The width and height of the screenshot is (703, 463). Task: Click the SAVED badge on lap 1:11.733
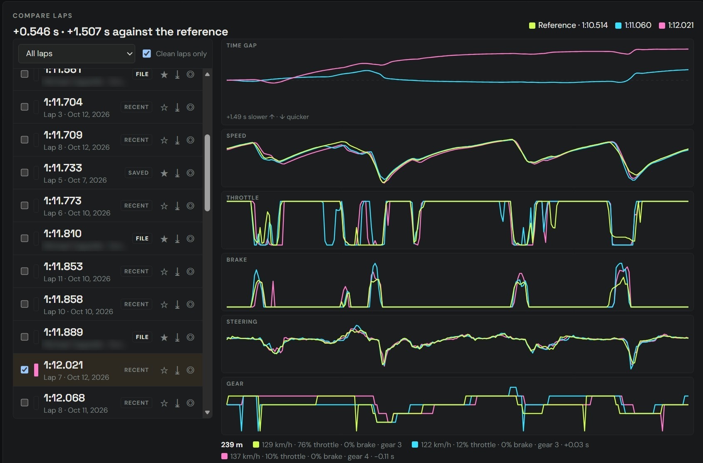click(x=139, y=173)
